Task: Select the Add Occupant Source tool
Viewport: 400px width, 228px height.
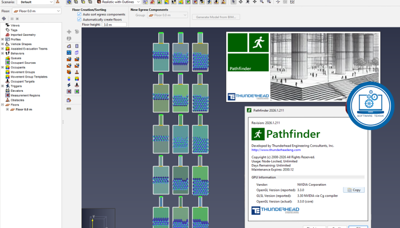Action: [x=77, y=91]
